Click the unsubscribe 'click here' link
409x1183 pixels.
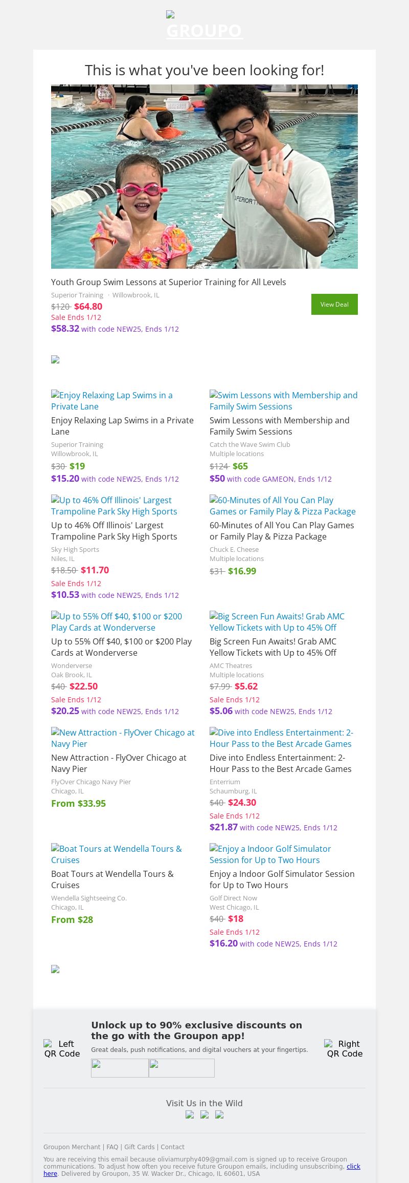(x=353, y=1166)
